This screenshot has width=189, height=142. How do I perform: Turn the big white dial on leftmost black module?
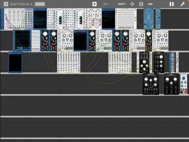(x=45, y=34)
